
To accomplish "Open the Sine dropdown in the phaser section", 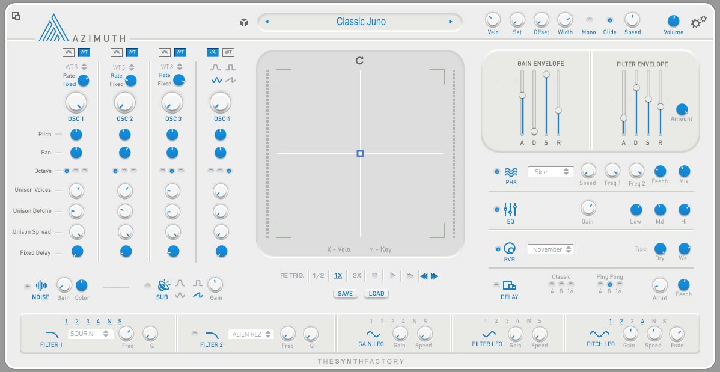I will 550,171.
